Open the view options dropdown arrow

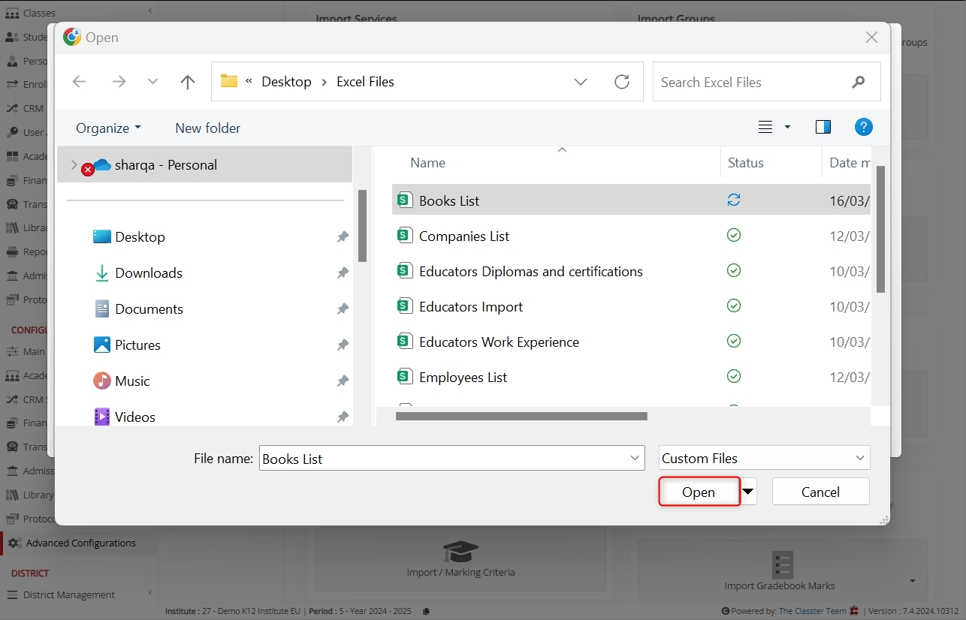pyautogui.click(x=787, y=128)
